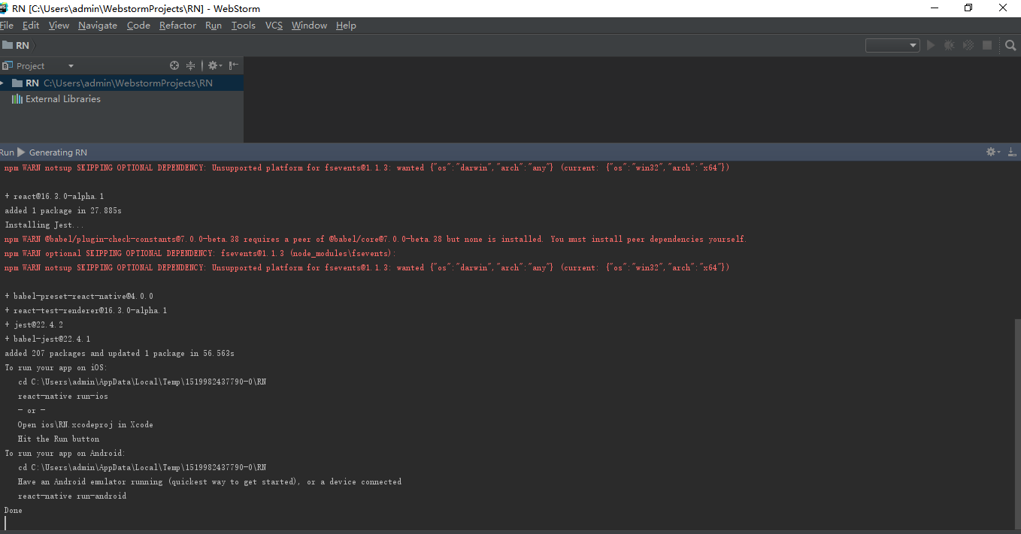
Task: Click the Debug bug icon
Action: tap(949, 45)
